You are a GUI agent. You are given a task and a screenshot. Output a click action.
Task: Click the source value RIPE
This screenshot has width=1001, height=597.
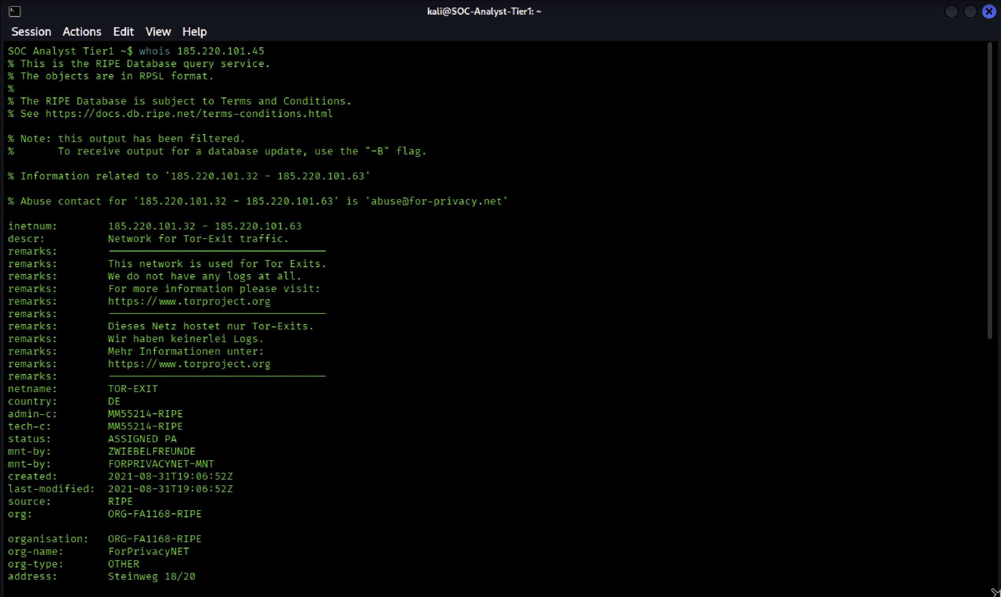pos(120,501)
